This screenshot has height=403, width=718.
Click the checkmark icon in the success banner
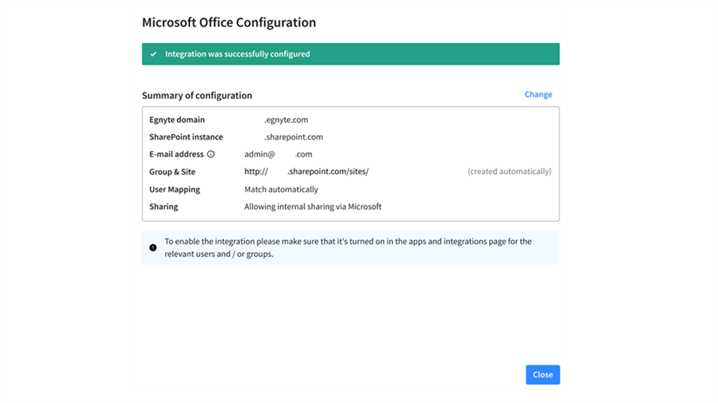point(154,54)
